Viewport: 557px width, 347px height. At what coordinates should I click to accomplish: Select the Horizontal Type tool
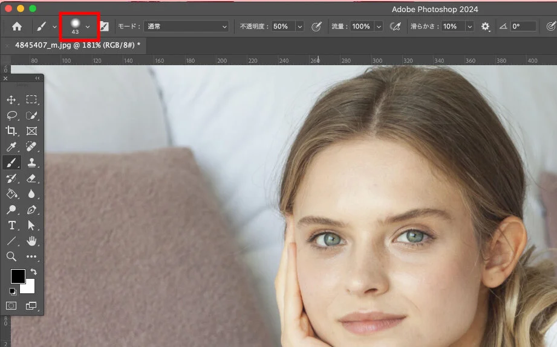tap(11, 225)
